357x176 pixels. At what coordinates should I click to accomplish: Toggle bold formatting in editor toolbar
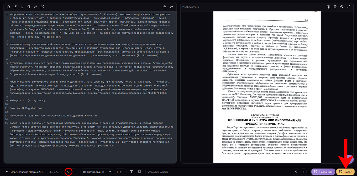[x=9, y=7]
